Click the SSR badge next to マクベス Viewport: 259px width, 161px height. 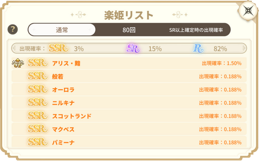click(x=38, y=129)
